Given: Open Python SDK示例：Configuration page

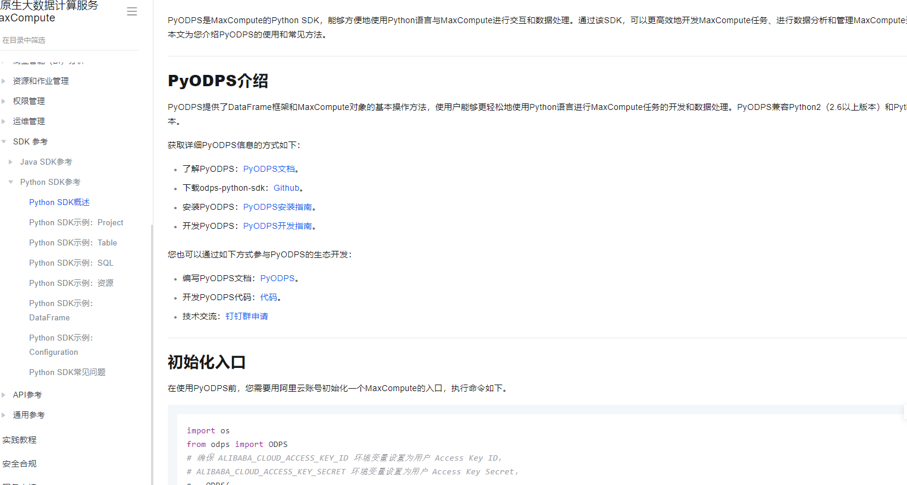Looking at the screenshot, I should pos(61,345).
